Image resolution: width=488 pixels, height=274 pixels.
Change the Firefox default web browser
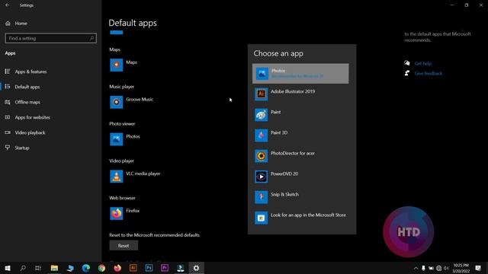[x=125, y=213]
